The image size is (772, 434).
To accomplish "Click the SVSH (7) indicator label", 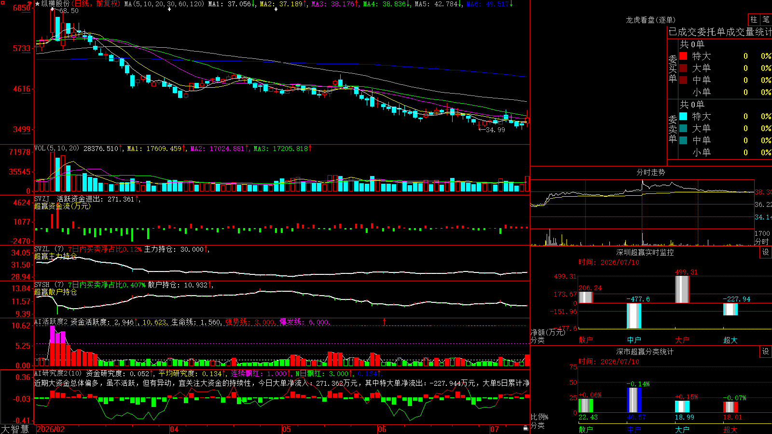I will 49,285.
